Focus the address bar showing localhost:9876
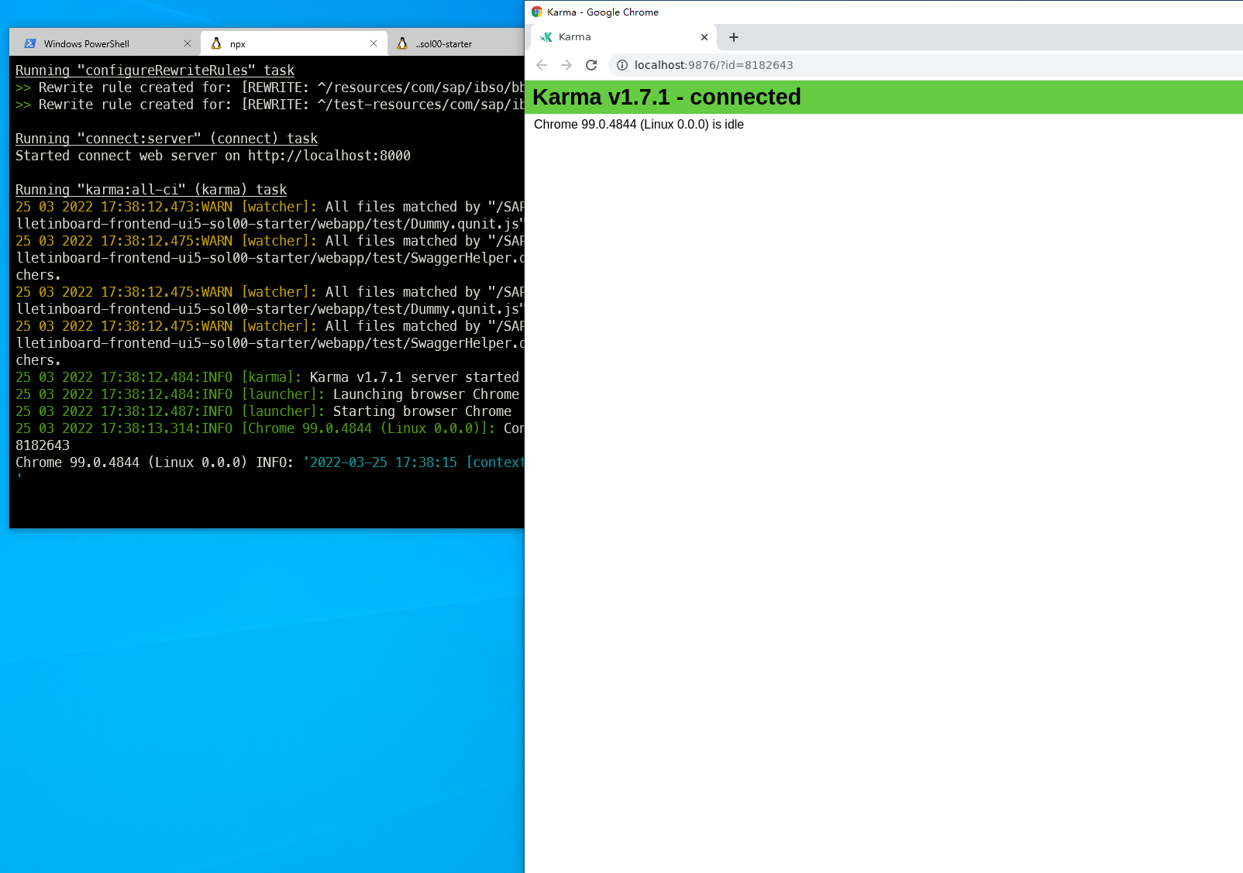 926,65
